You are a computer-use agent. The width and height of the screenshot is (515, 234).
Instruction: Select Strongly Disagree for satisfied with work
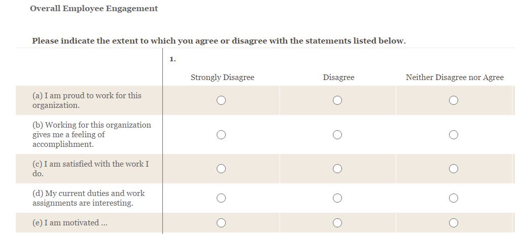[221, 169]
